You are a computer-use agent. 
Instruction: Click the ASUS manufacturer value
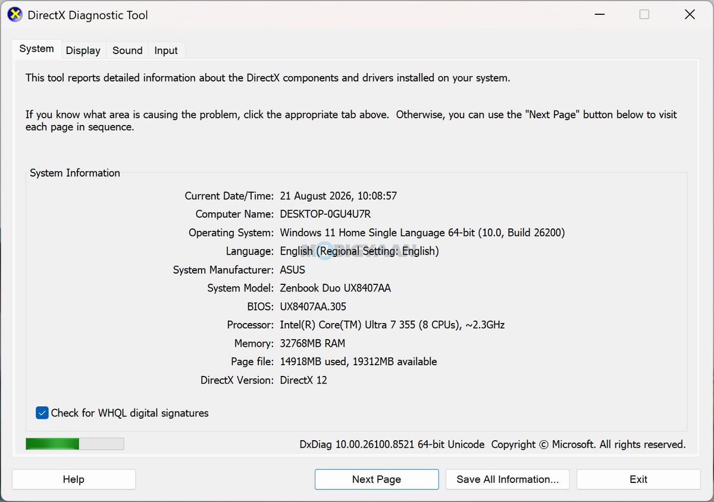tap(293, 269)
